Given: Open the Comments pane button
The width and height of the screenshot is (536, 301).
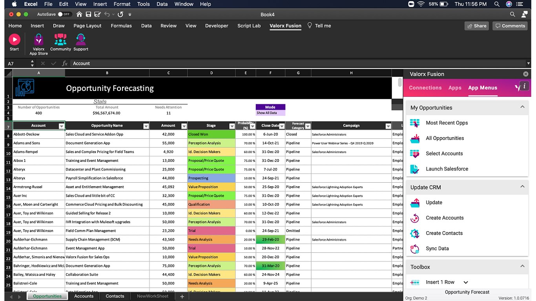Looking at the screenshot, I should (510, 26).
